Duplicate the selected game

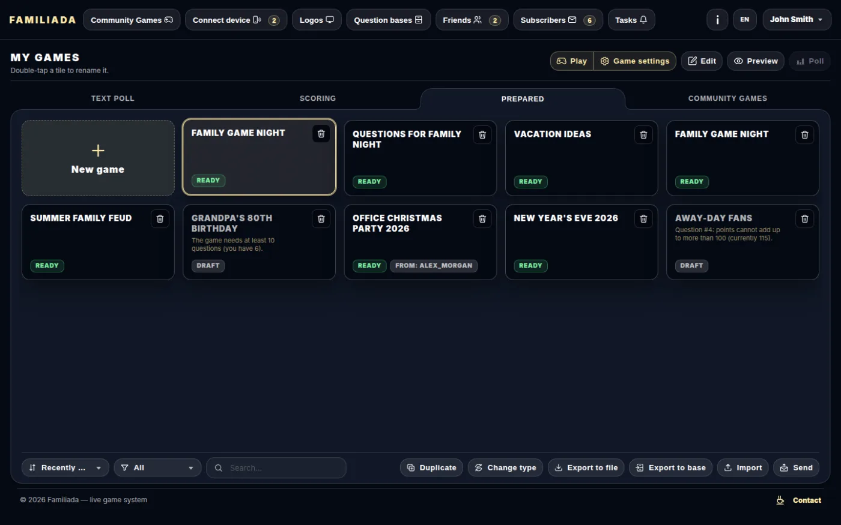click(x=431, y=467)
